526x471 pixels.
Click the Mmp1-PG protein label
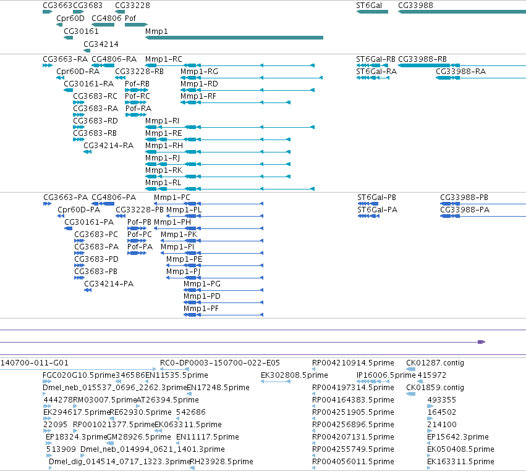point(202,285)
